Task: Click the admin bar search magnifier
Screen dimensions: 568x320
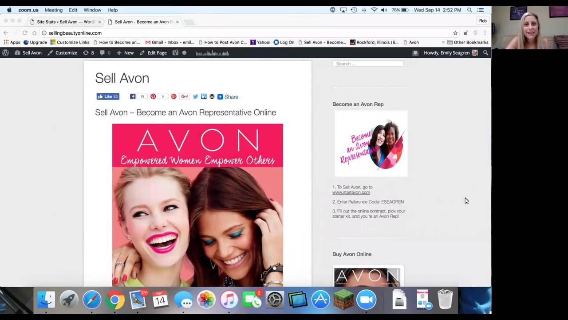Action: pos(485,53)
